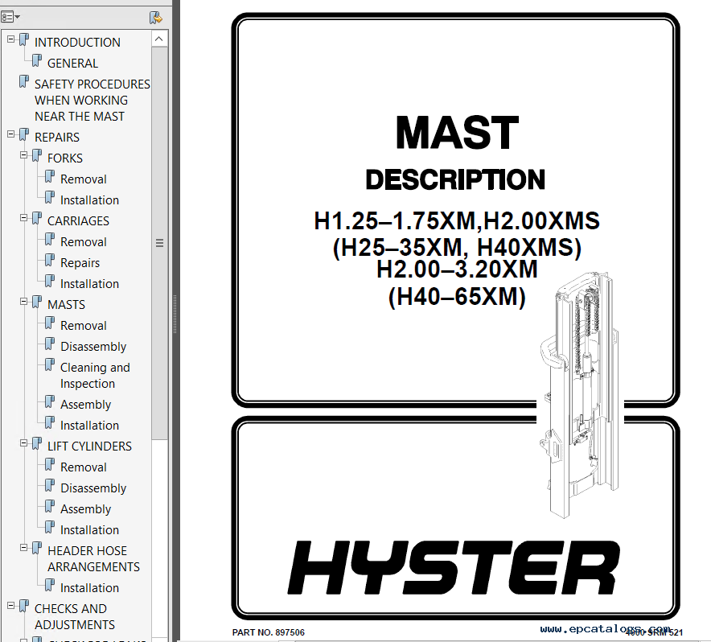Collapse the INTRODUCTION bookmark node
Image resolution: width=711 pixels, height=642 pixels.
11,40
